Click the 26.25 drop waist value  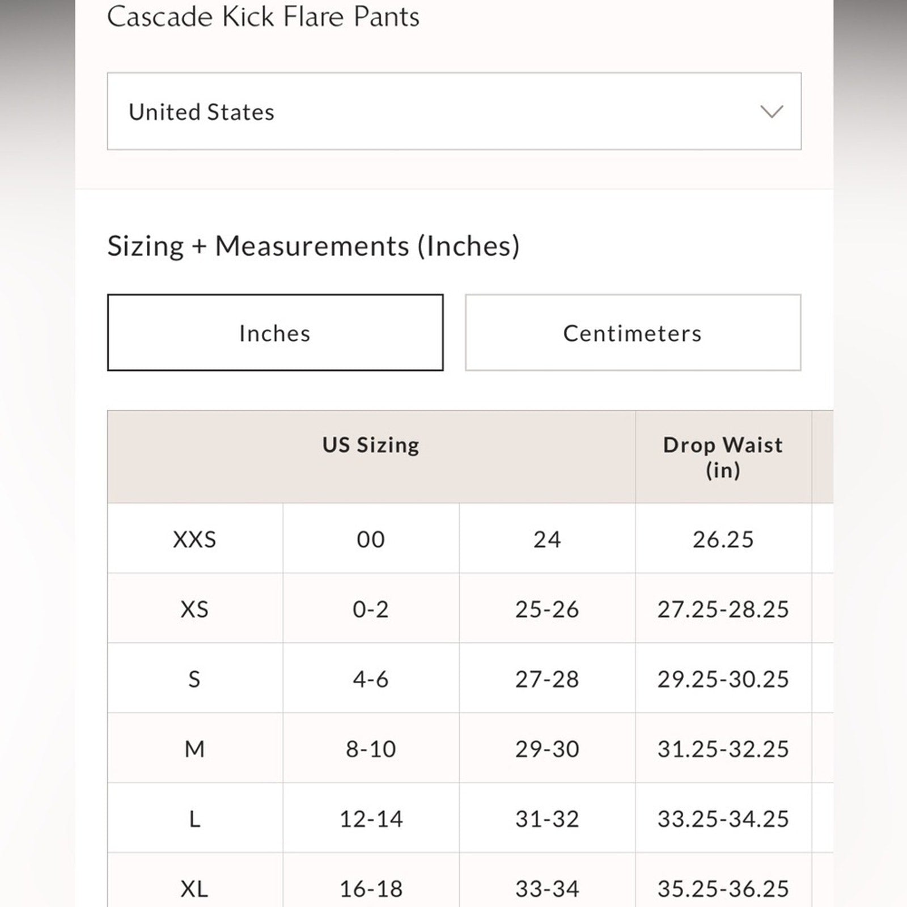tap(723, 539)
